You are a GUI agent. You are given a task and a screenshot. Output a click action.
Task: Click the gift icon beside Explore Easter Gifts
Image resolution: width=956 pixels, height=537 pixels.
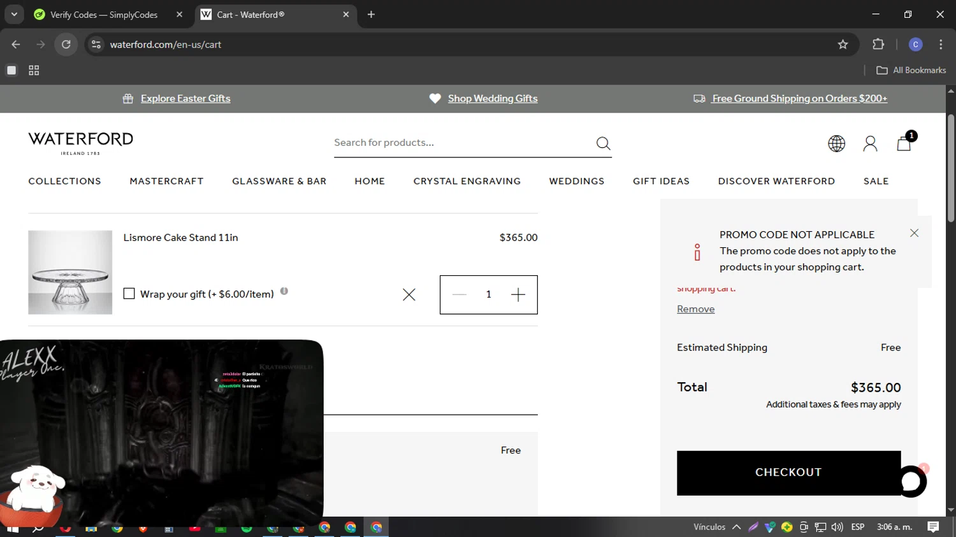128,98
